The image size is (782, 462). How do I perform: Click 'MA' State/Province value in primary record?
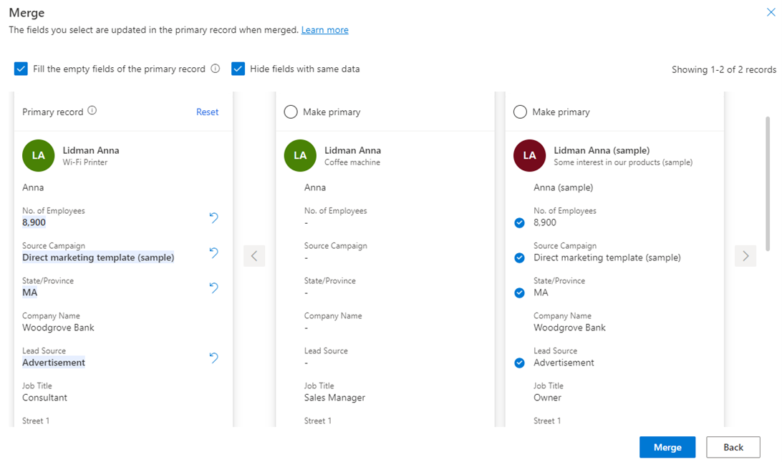pyautogui.click(x=30, y=293)
